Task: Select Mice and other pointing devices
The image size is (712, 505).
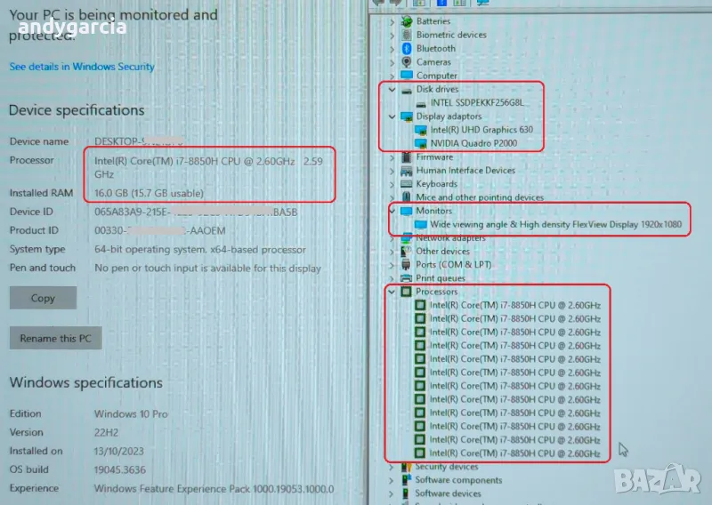Action: point(480,197)
